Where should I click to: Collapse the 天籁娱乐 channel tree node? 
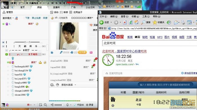click(3, 46)
